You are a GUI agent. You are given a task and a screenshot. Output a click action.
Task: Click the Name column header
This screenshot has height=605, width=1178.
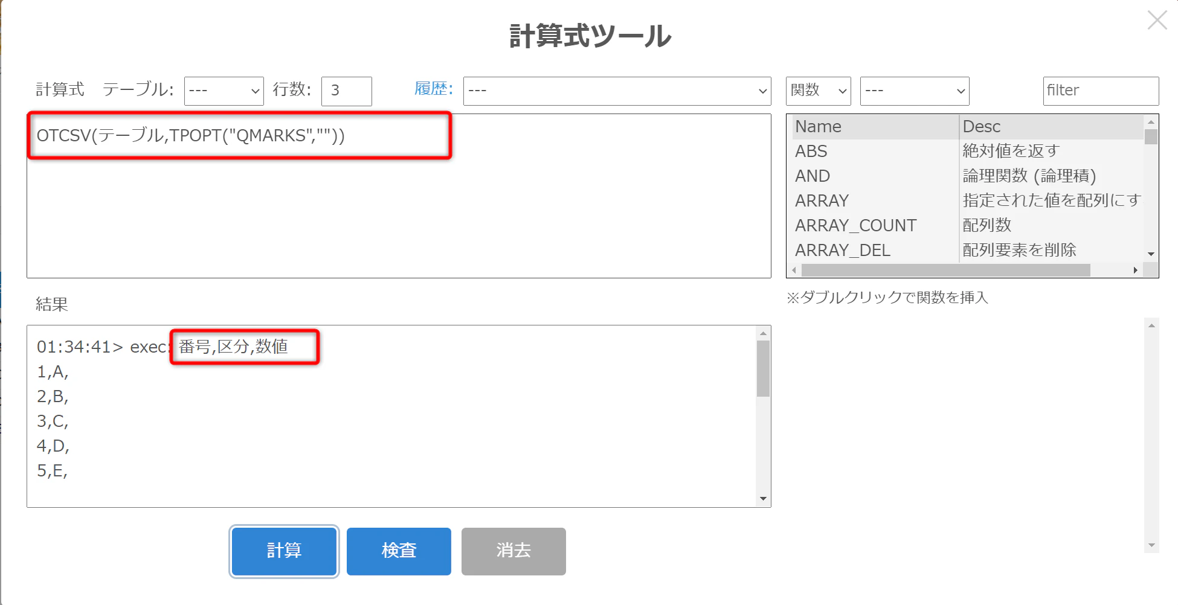875,127
